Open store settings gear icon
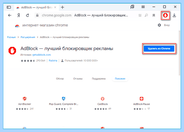This screenshot has width=184, height=132. (159, 25)
